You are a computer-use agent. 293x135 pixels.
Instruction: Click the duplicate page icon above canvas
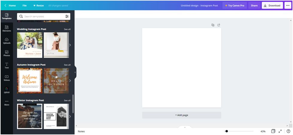tap(213, 25)
